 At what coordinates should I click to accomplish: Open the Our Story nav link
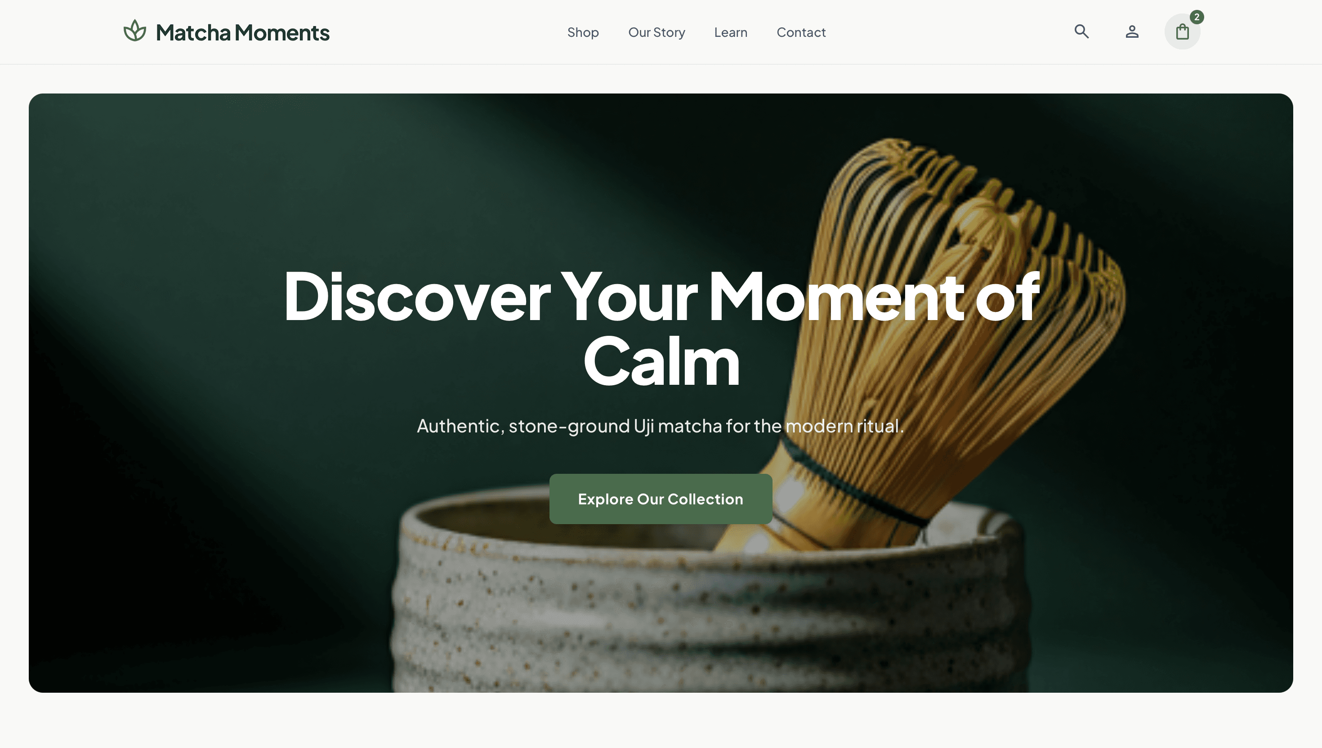[x=657, y=32]
